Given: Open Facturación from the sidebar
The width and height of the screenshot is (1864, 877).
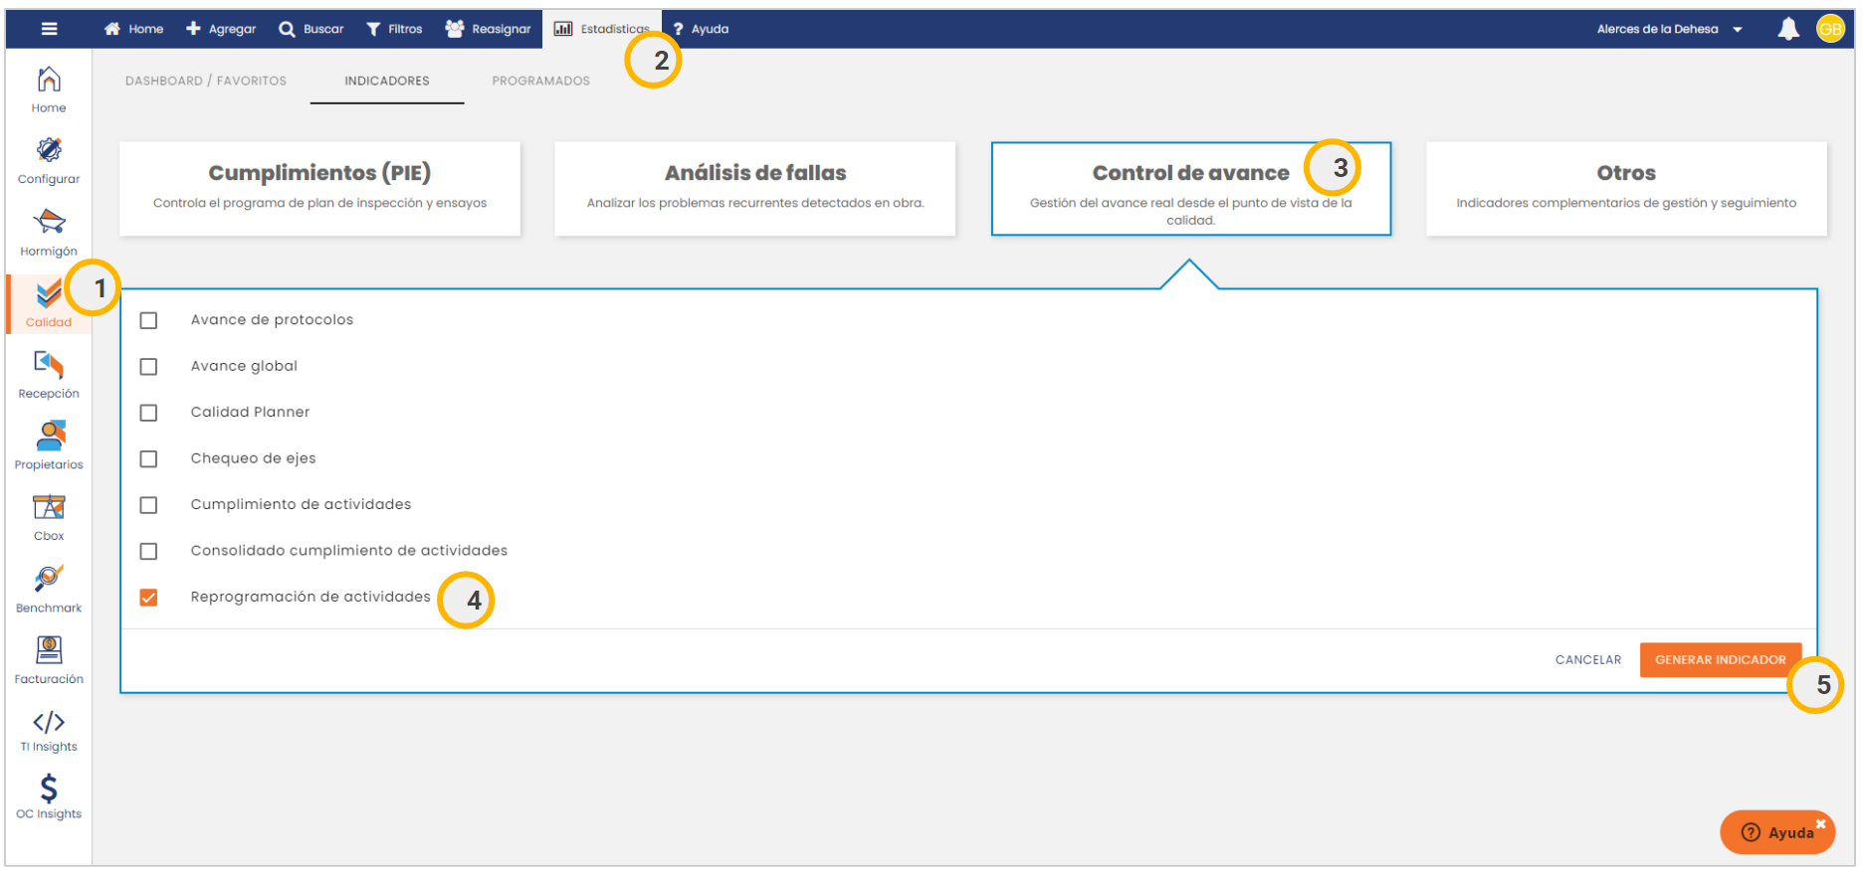Looking at the screenshot, I should click(x=49, y=650).
